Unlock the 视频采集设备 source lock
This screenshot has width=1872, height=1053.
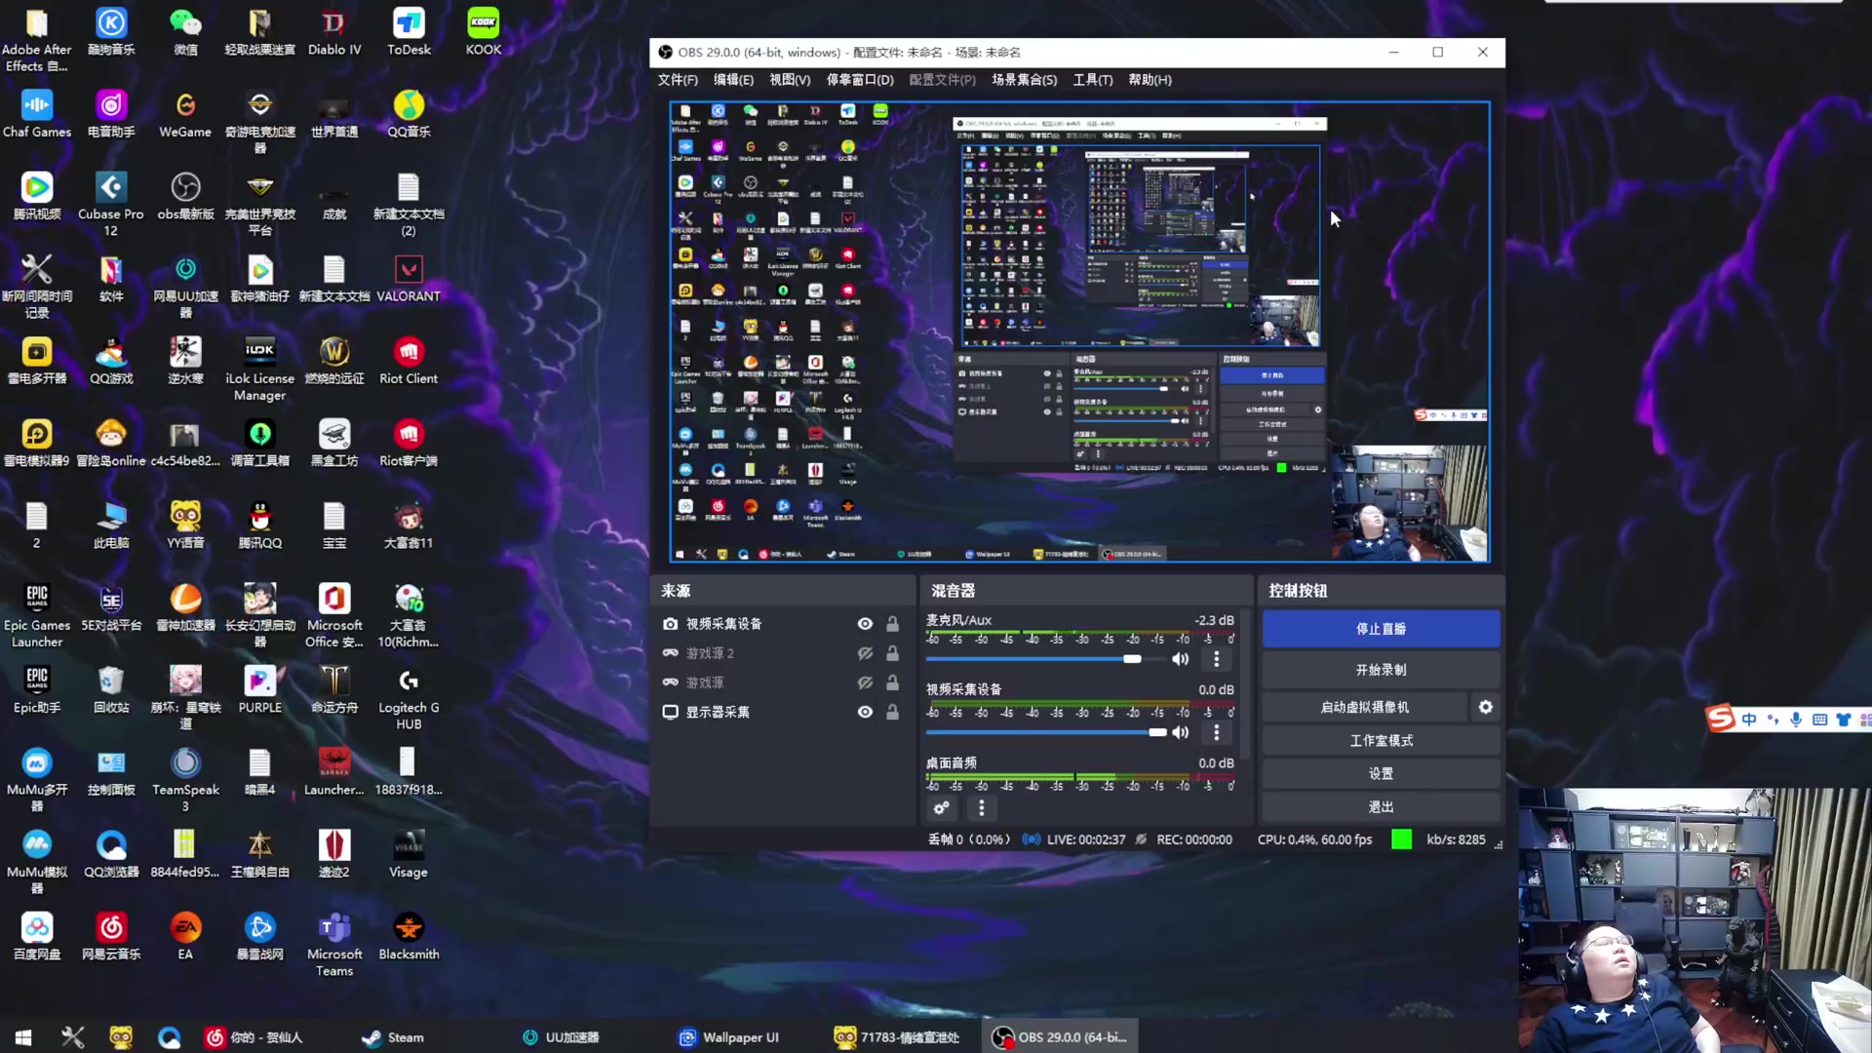pos(892,624)
